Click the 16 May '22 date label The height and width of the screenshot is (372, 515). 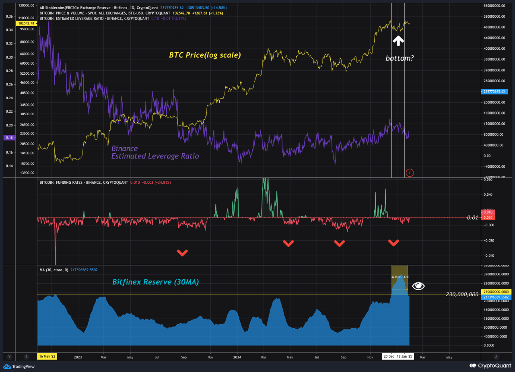click(x=47, y=356)
